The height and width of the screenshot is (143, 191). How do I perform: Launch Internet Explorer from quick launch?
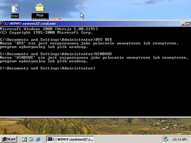pyautogui.click(x=38, y=139)
